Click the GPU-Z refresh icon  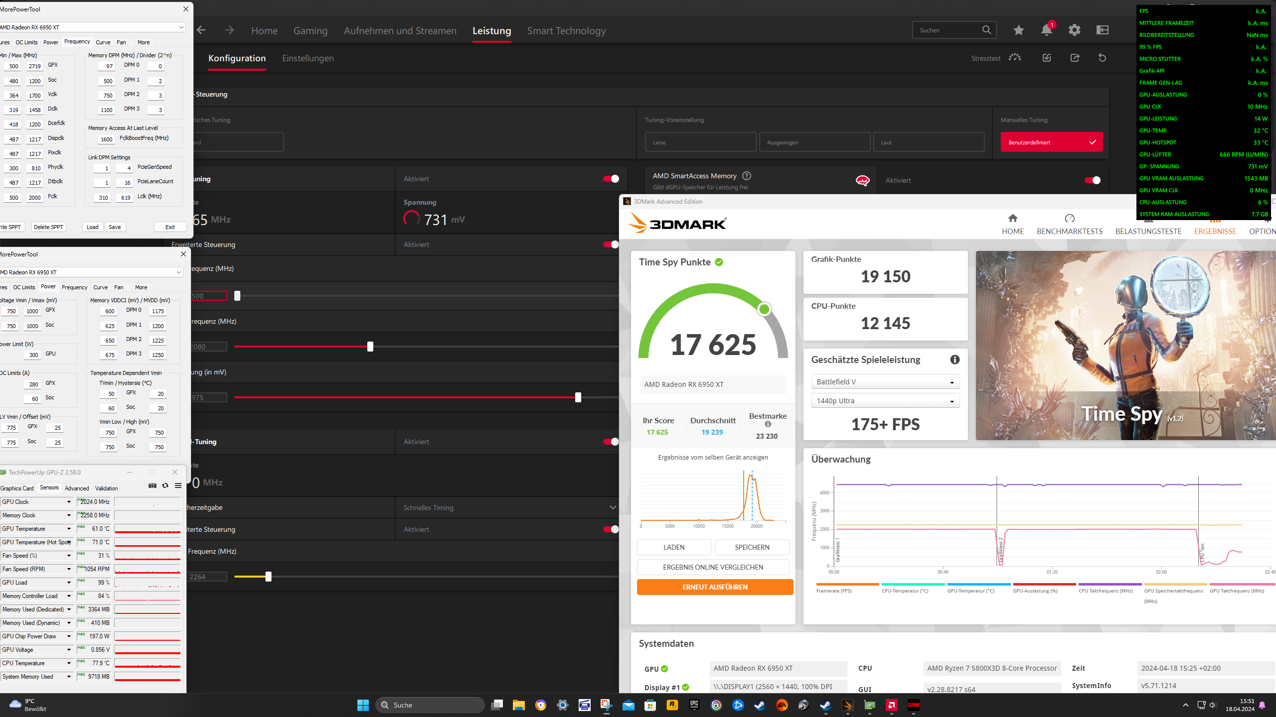pos(165,485)
